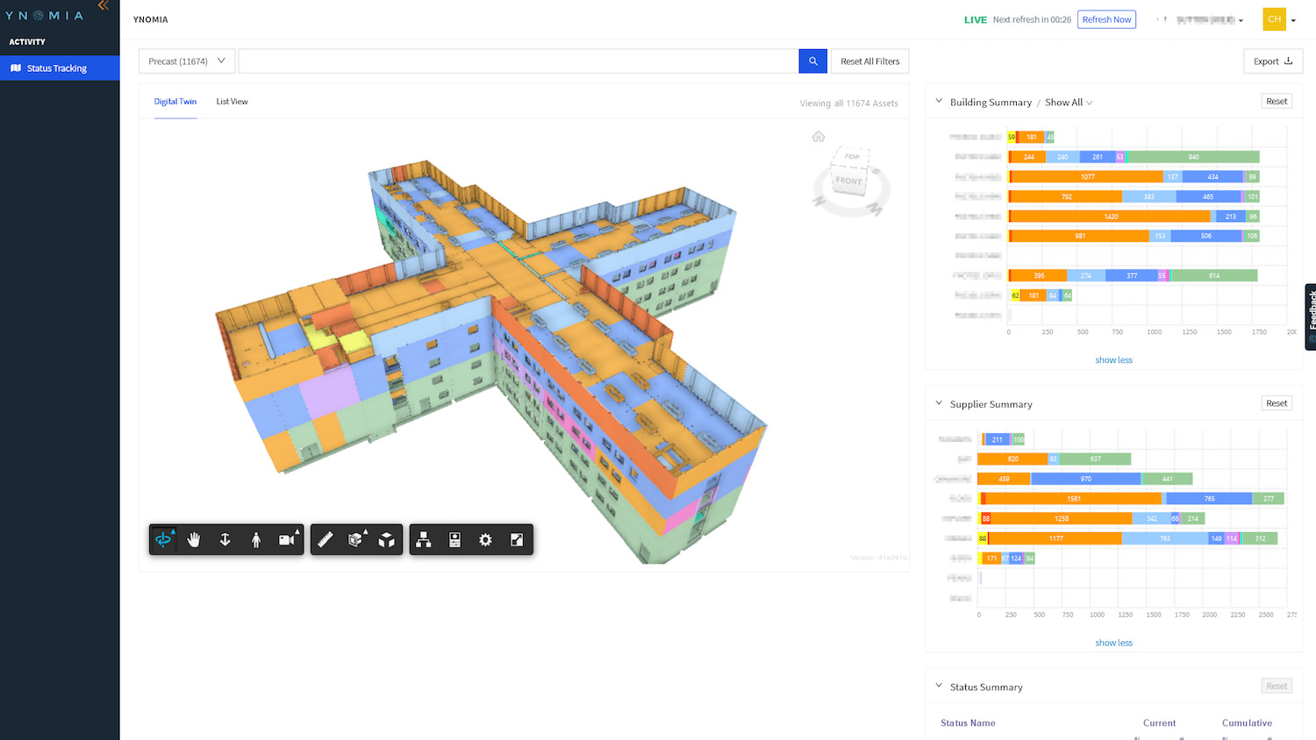Click the Refresh Now button

[1106, 18]
